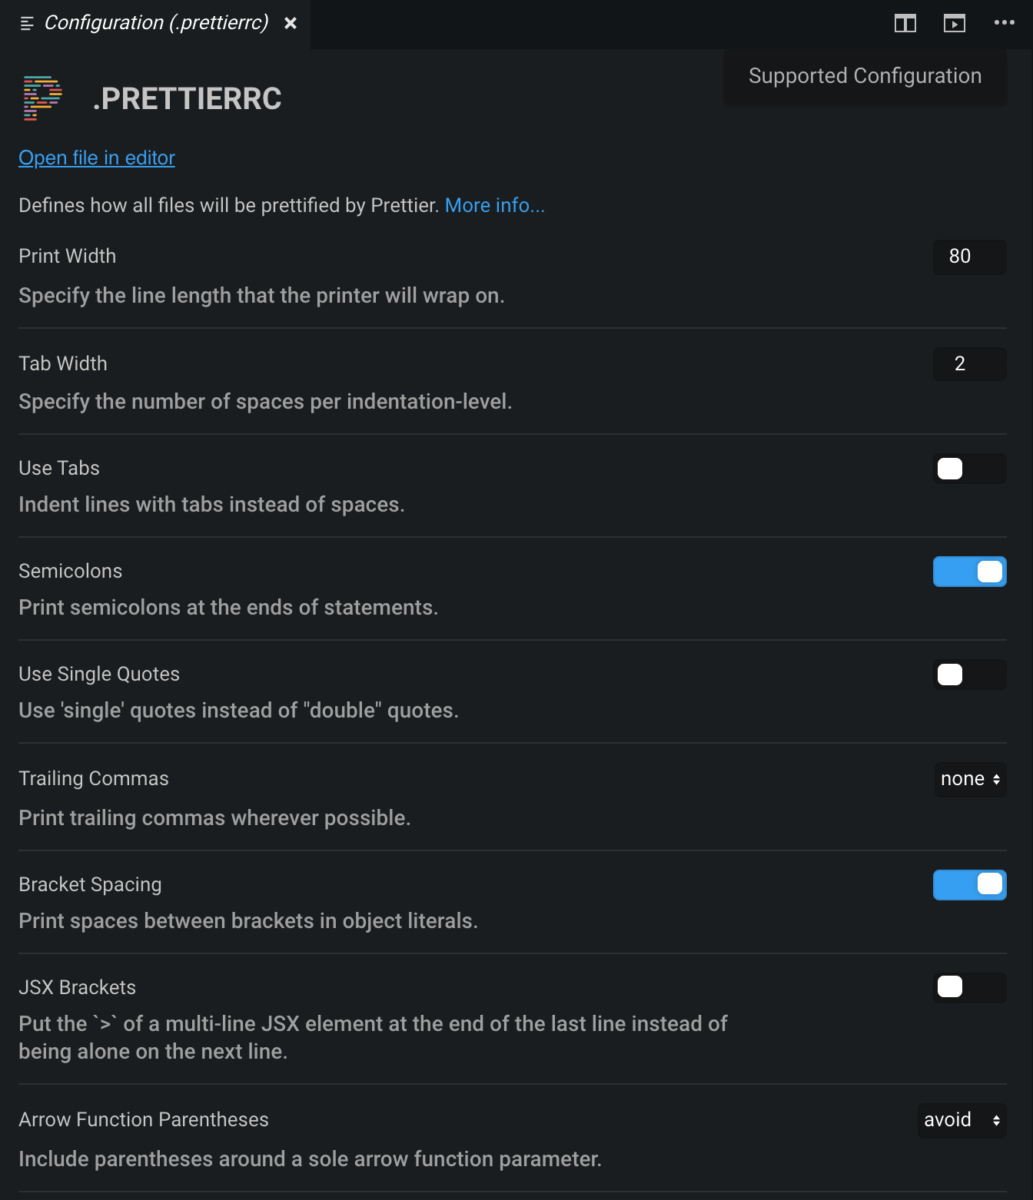The width and height of the screenshot is (1033, 1200).
Task: Click the Print Width input showing 80
Action: [969, 257]
